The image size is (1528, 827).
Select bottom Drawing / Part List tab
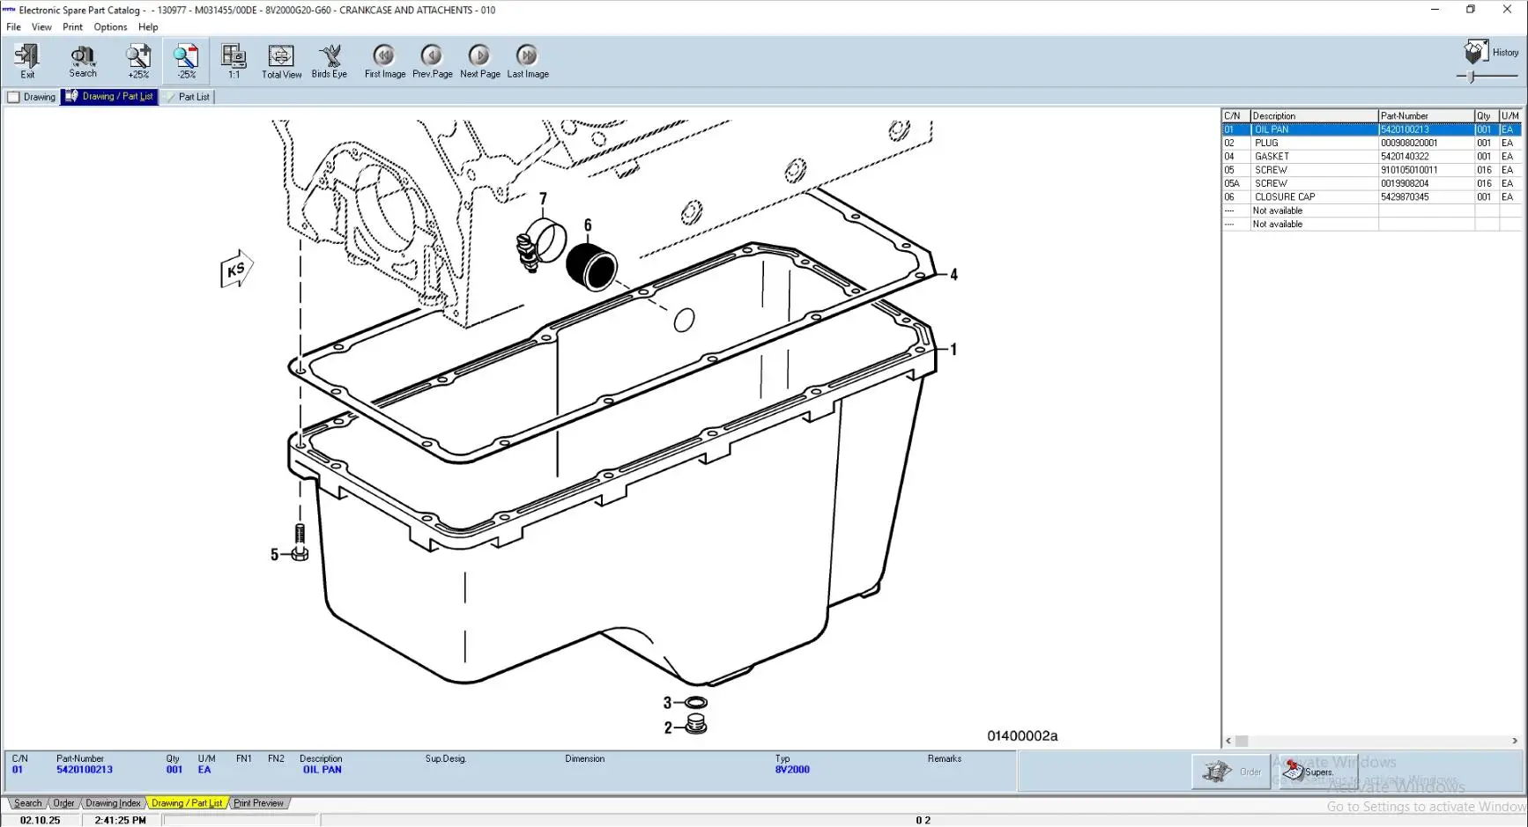pos(187,803)
